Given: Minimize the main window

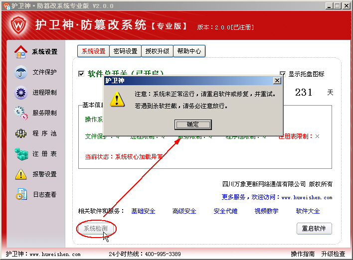Looking at the screenshot, I should (x=329, y=5).
